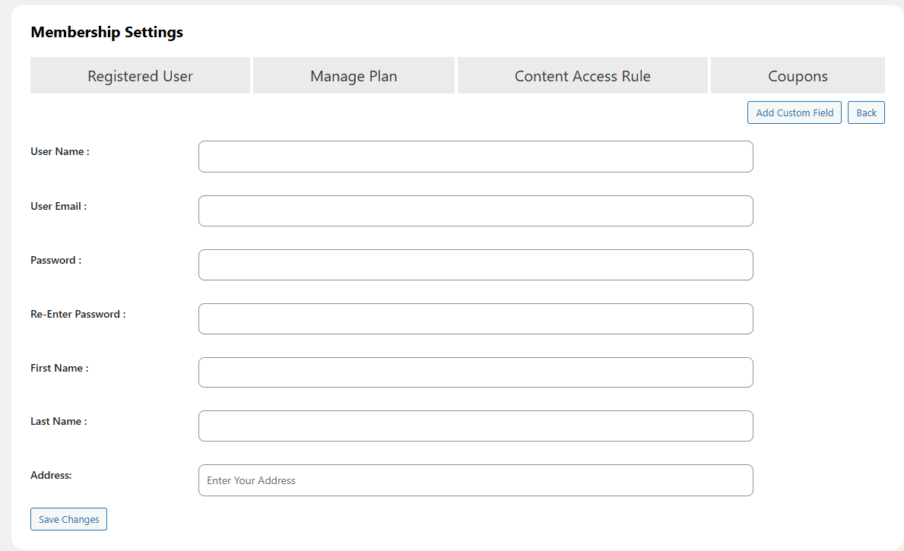
Task: Click the "User Email :" label
Action: 59,206
